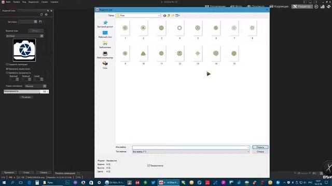332x186 pixels.
Task: Create a new folder in the dialog
Action: 173,16
